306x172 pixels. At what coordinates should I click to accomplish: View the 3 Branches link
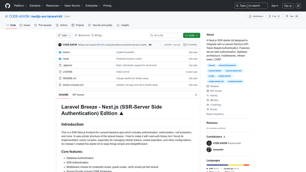click(x=82, y=35)
